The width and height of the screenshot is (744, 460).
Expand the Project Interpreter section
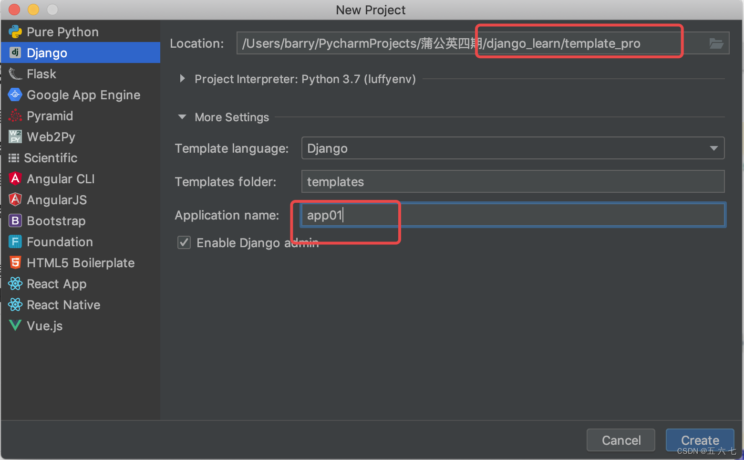pos(182,79)
